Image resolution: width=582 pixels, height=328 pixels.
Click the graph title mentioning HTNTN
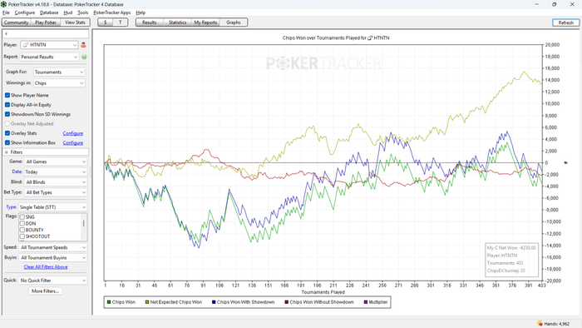[x=336, y=38]
